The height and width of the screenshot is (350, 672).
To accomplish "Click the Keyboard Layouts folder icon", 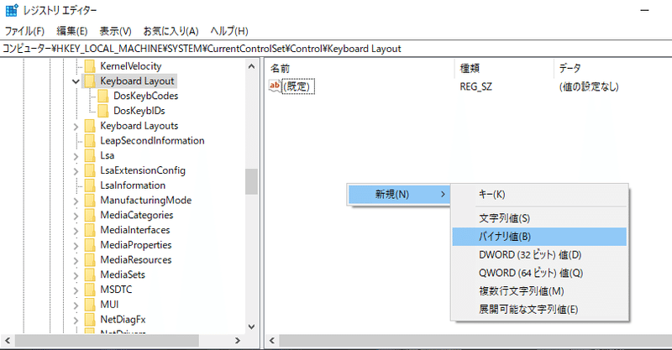I will [x=90, y=126].
